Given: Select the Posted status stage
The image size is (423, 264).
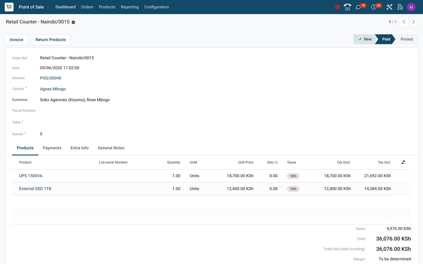Looking at the screenshot, I should 407,39.
